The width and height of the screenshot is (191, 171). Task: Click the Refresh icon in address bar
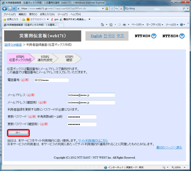(116, 9)
